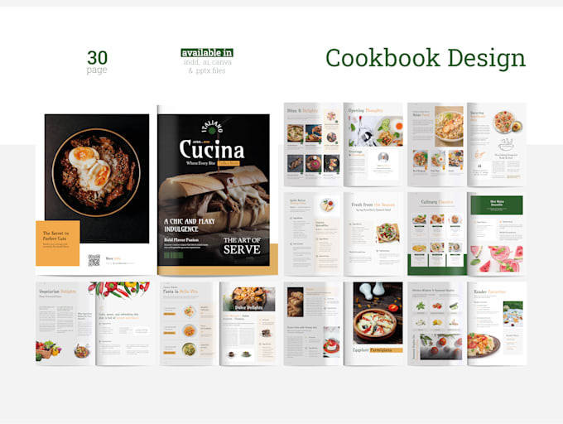Image resolution: width=563 pixels, height=424 pixels.
Task: Click the orange 'The Secret to Perfect Cuts' box
Action: pos(57,243)
